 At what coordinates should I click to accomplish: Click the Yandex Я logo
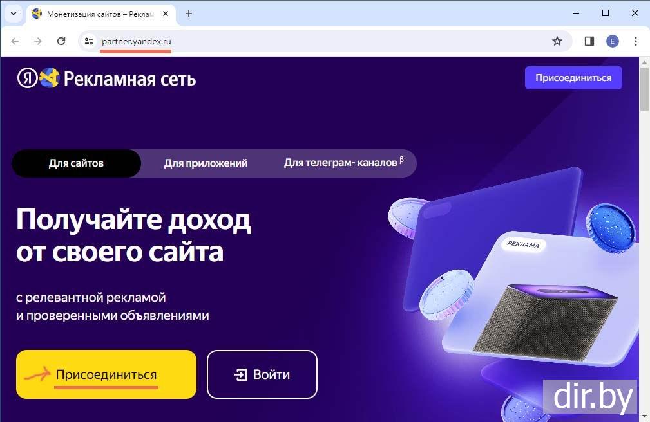click(27, 78)
